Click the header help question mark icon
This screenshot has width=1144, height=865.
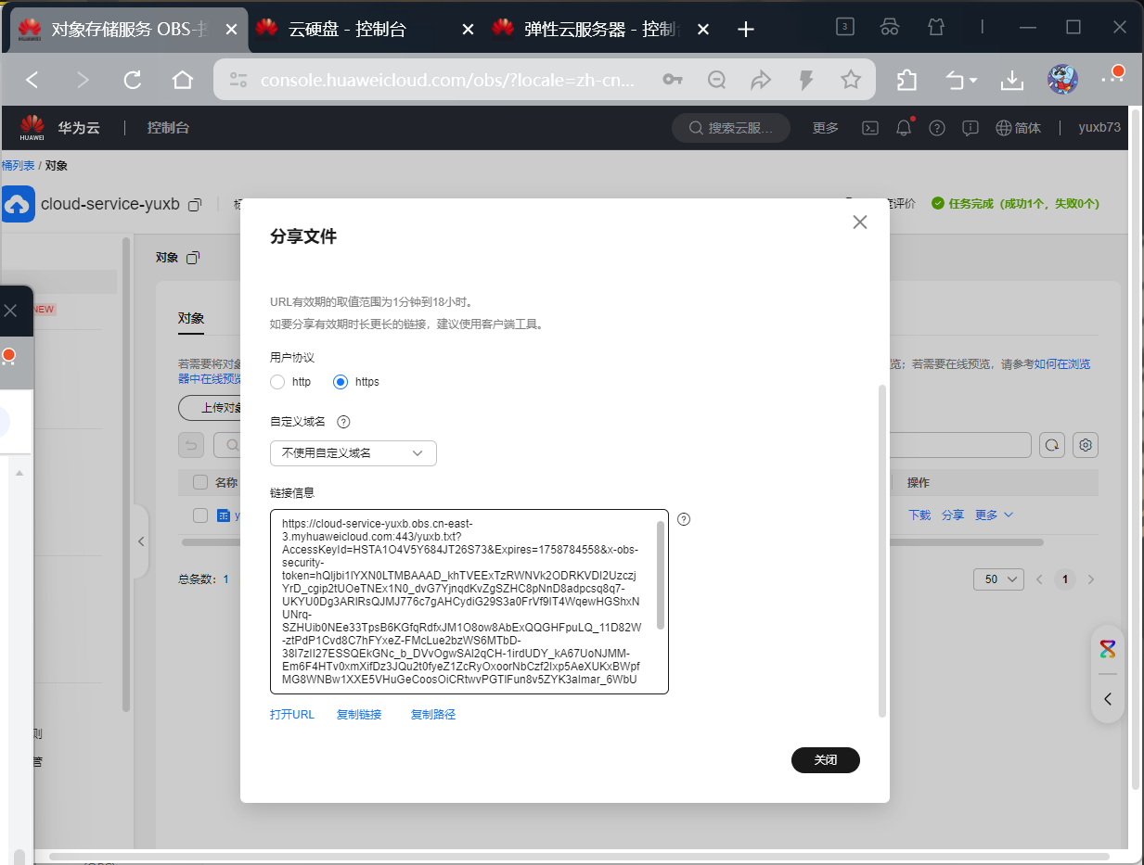point(937,128)
